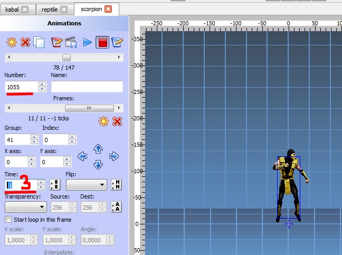
Task: Apply time to all frames (;8 button)
Action: (x=55, y=185)
